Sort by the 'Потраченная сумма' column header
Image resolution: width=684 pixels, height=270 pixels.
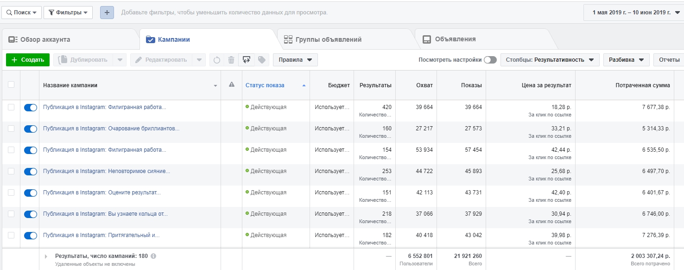pyautogui.click(x=642, y=85)
